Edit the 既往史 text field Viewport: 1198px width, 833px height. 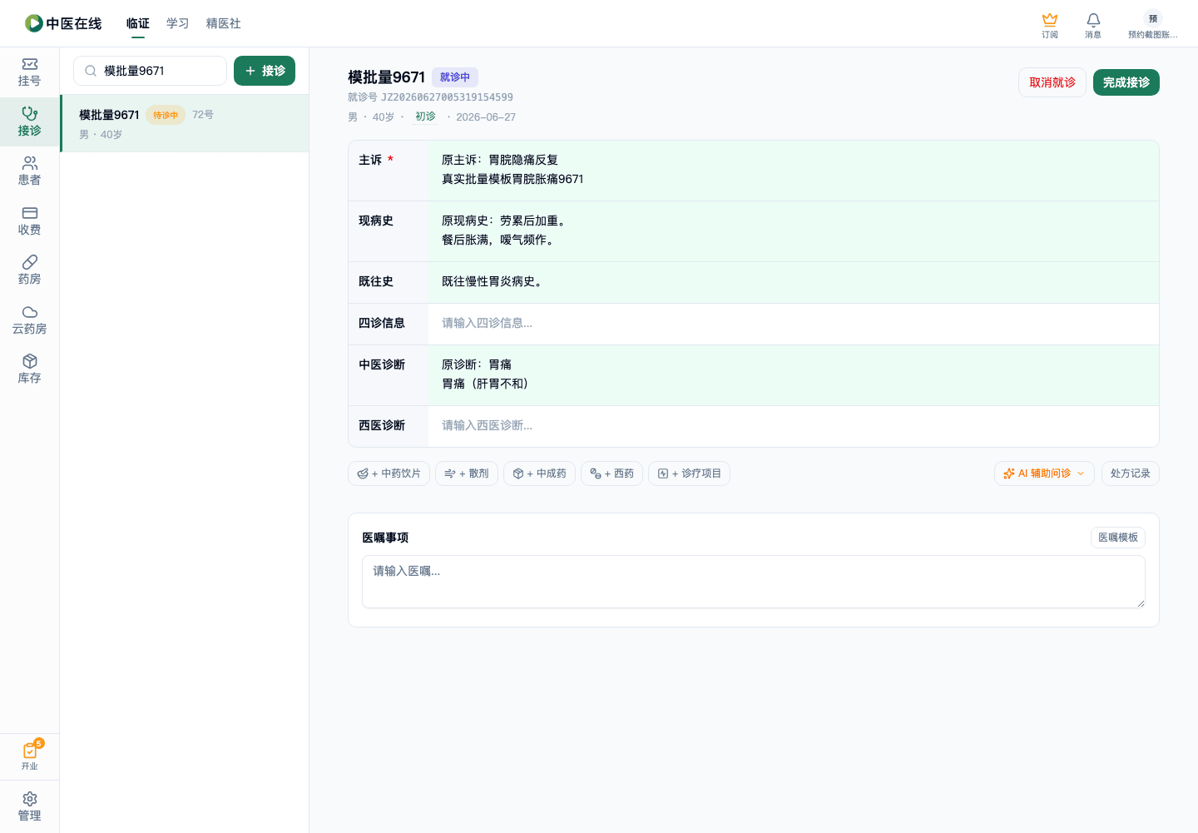coord(794,282)
